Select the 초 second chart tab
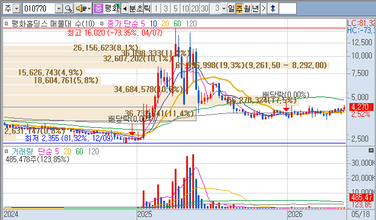 (140, 9)
